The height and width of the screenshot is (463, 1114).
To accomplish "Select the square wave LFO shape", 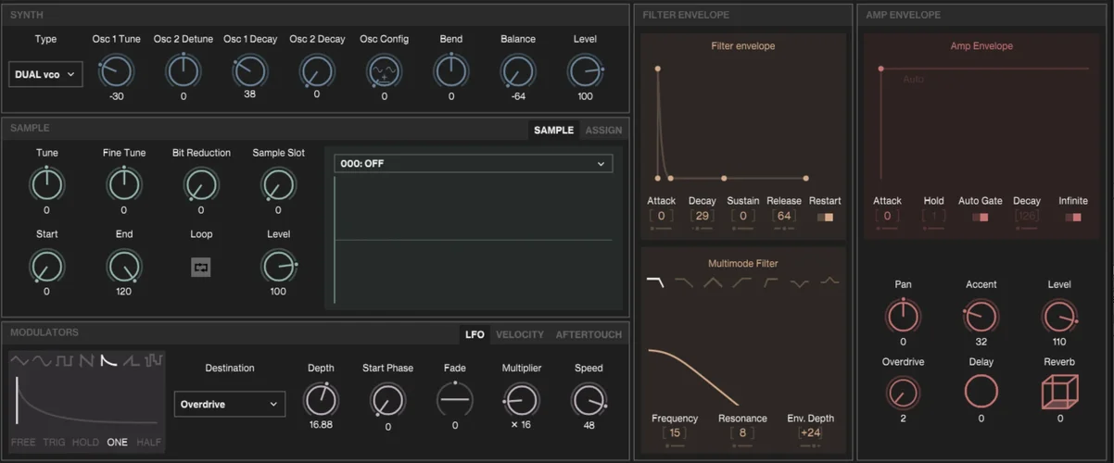I will [64, 360].
